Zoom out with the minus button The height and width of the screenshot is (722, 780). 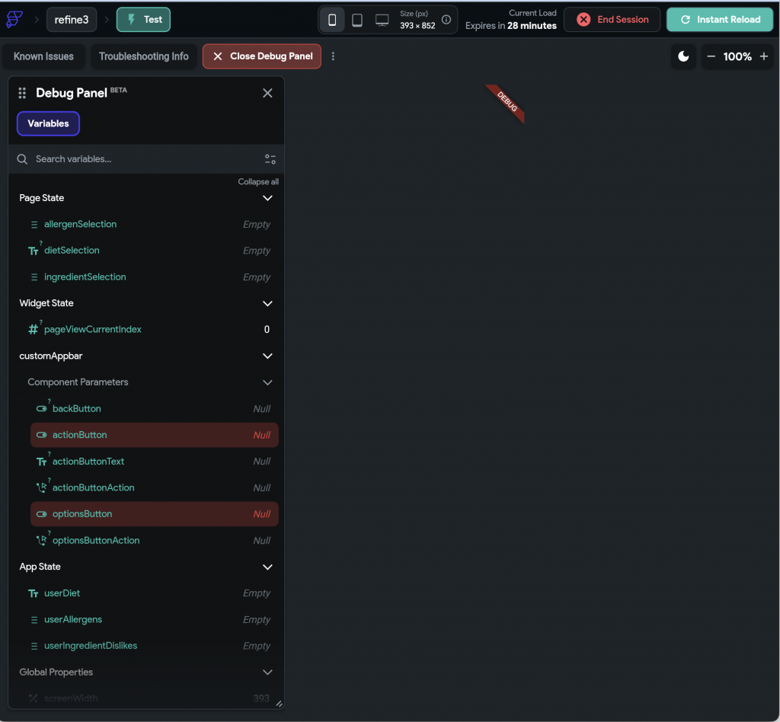(x=711, y=56)
